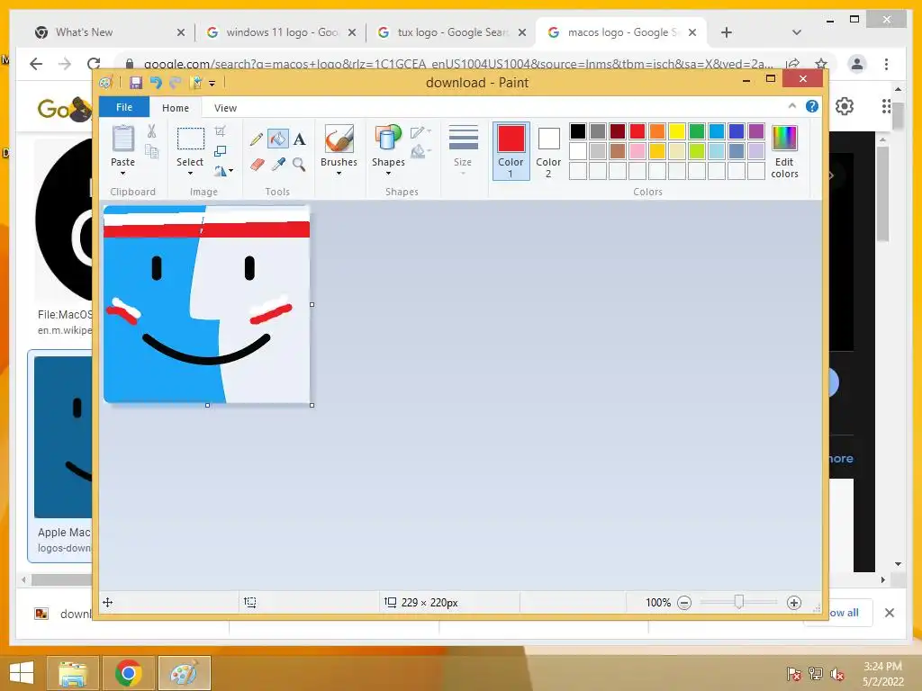Pick the green color swatch
922x691 pixels.
point(697,131)
